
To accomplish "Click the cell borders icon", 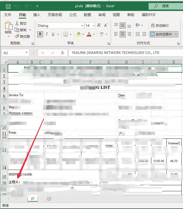I will pyautogui.click(x=66, y=34).
